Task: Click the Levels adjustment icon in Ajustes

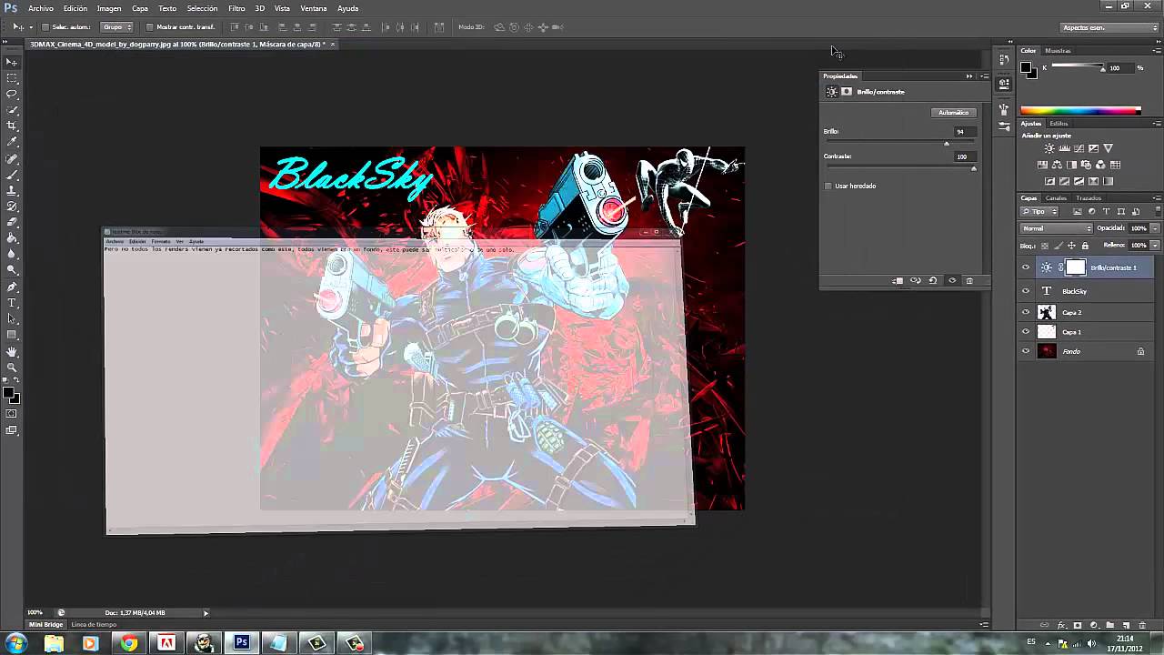Action: tap(1064, 148)
